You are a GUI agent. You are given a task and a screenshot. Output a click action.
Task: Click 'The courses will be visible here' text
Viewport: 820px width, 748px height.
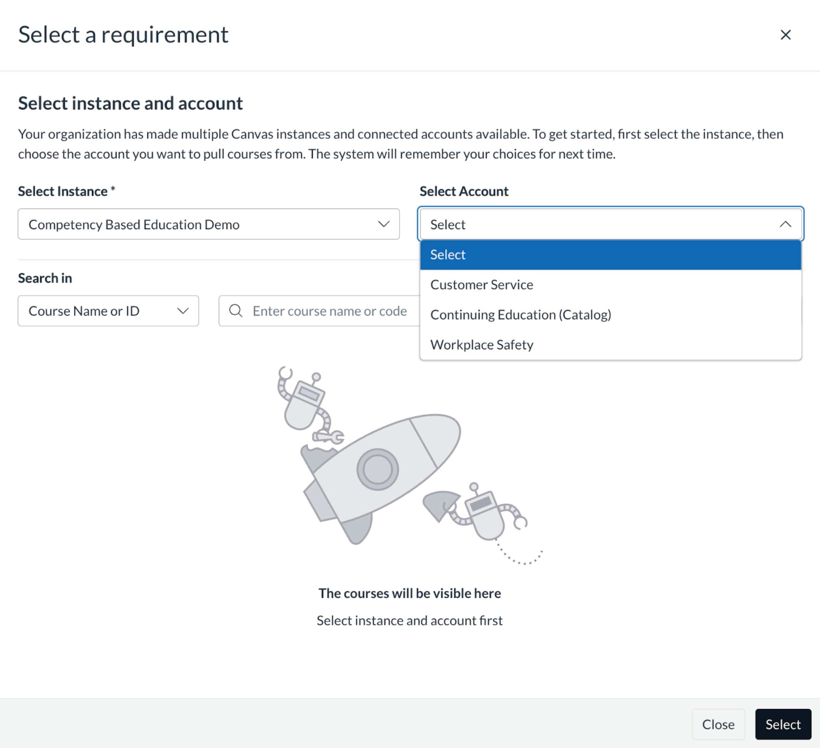click(410, 593)
